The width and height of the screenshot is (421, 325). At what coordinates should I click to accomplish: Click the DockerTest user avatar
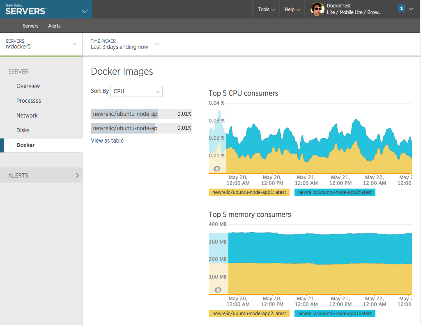click(x=317, y=9)
